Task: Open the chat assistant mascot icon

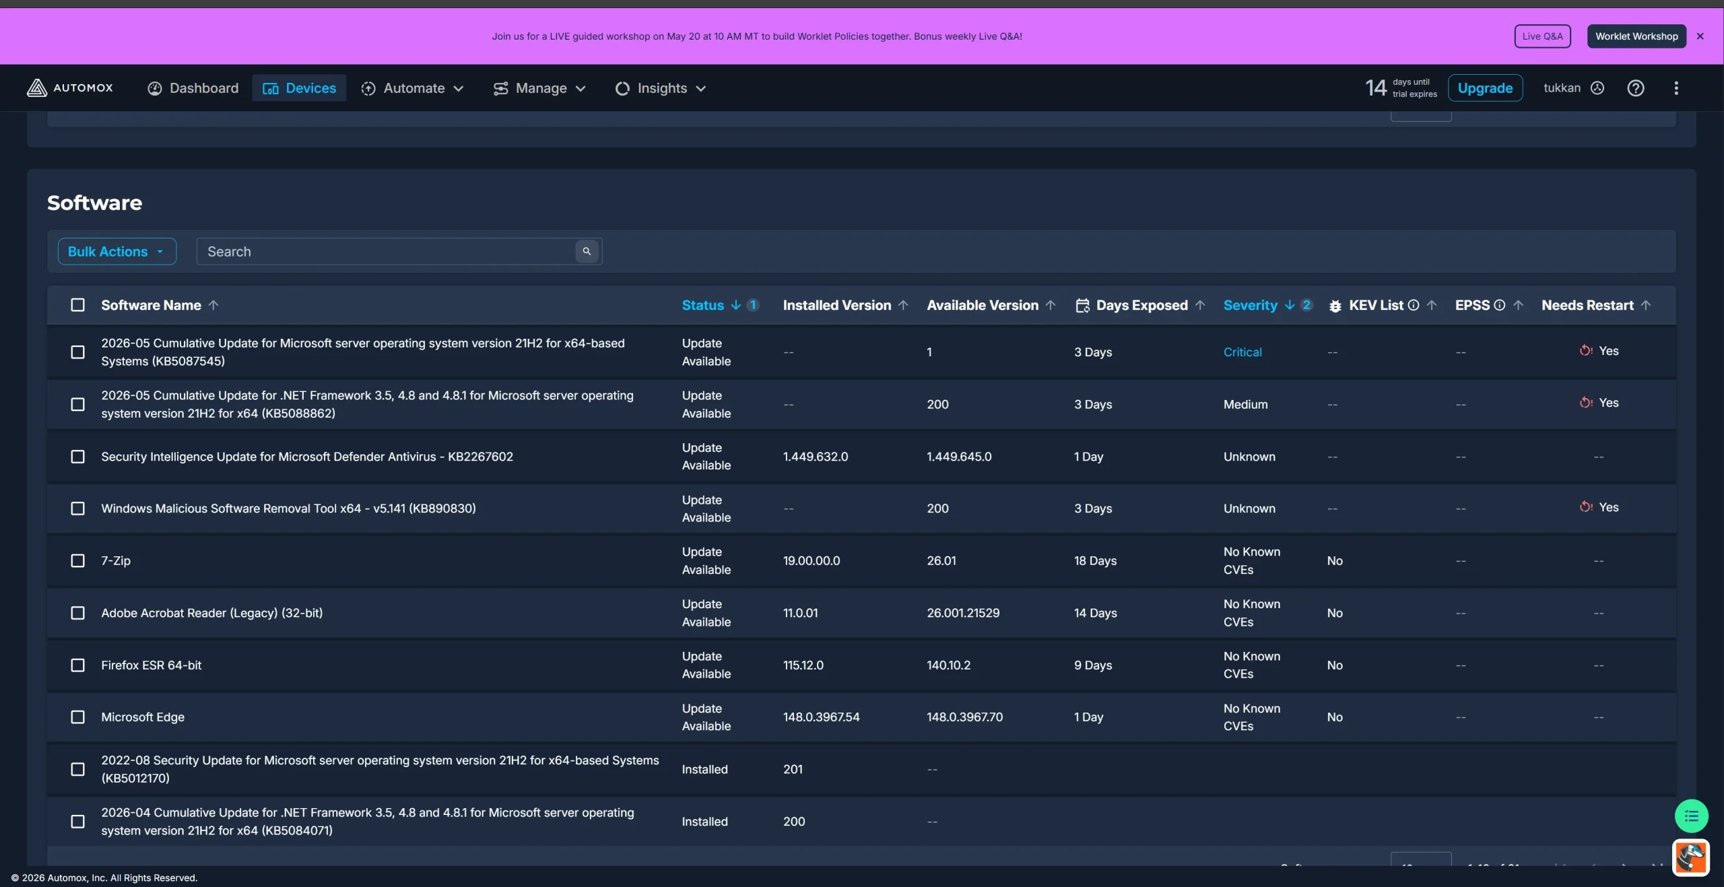Action: [1690, 857]
